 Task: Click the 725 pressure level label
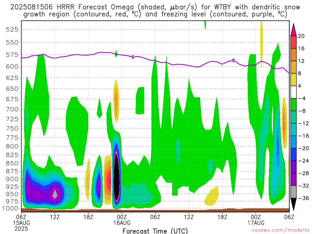(12, 119)
